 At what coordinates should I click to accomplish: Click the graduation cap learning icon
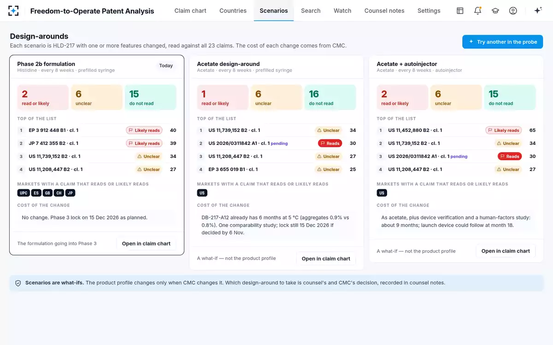(495, 11)
